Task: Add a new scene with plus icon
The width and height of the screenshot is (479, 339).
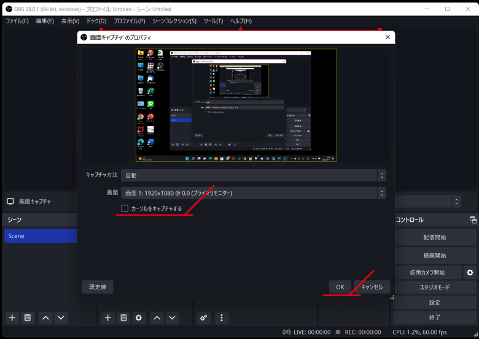Action: click(12, 318)
